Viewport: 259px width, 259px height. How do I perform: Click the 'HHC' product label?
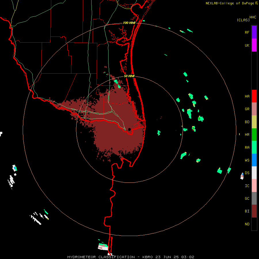tap(253, 17)
